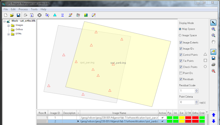The image size is (220, 125).
Task: Click the Residual Scale input field
Action: 187,91
